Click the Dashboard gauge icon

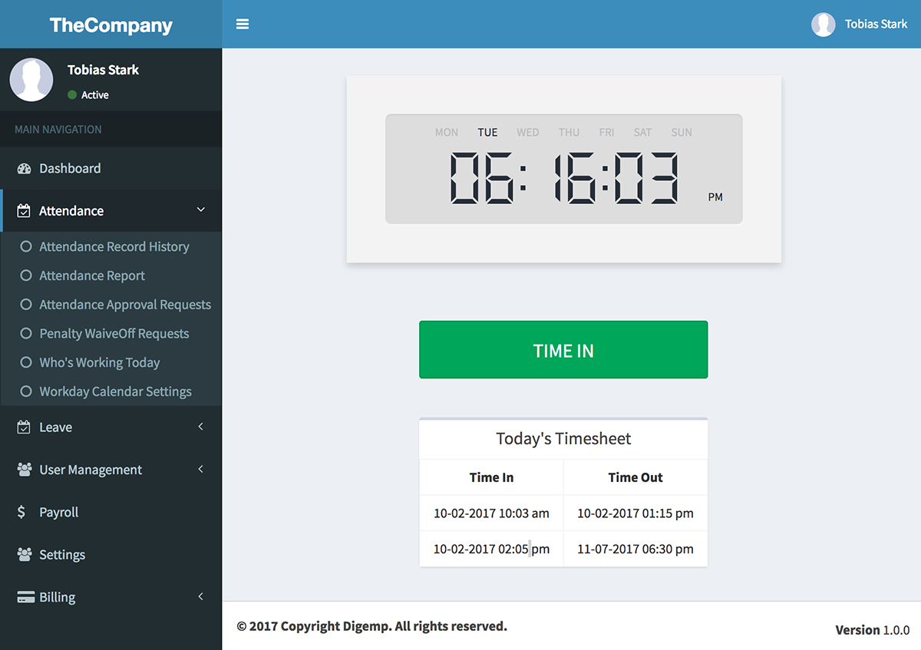(x=24, y=169)
